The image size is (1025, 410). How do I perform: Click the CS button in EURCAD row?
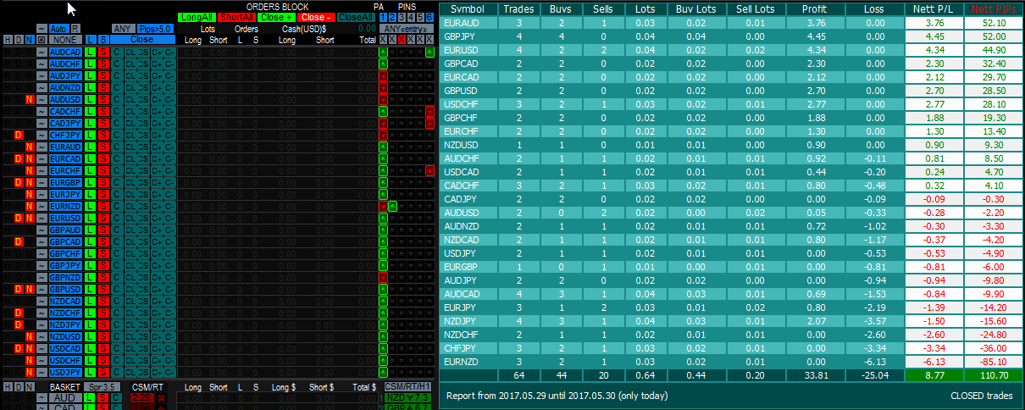142,158
